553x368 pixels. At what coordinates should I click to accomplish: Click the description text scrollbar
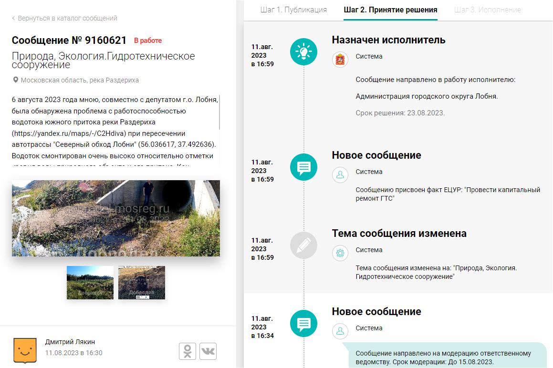219,112
